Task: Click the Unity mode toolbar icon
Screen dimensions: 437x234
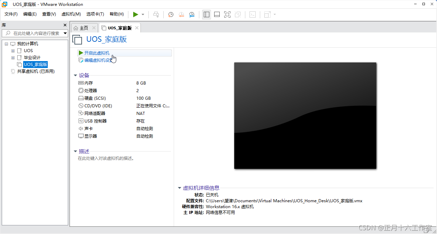Action: click(238, 14)
